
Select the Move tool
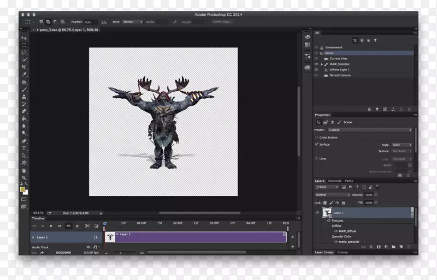(x=24, y=38)
